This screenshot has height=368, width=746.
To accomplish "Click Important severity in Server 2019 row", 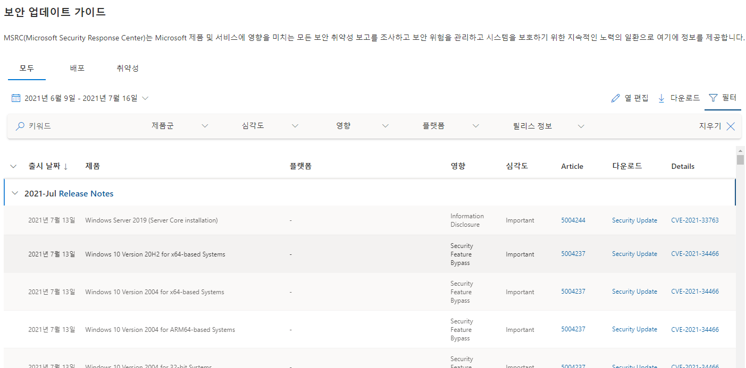I will [520, 220].
